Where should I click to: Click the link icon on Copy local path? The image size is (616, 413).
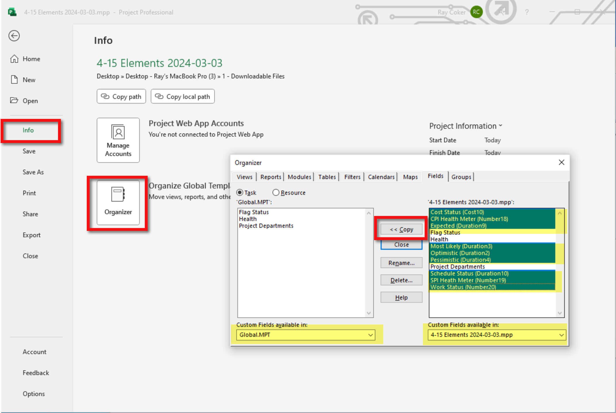159,96
